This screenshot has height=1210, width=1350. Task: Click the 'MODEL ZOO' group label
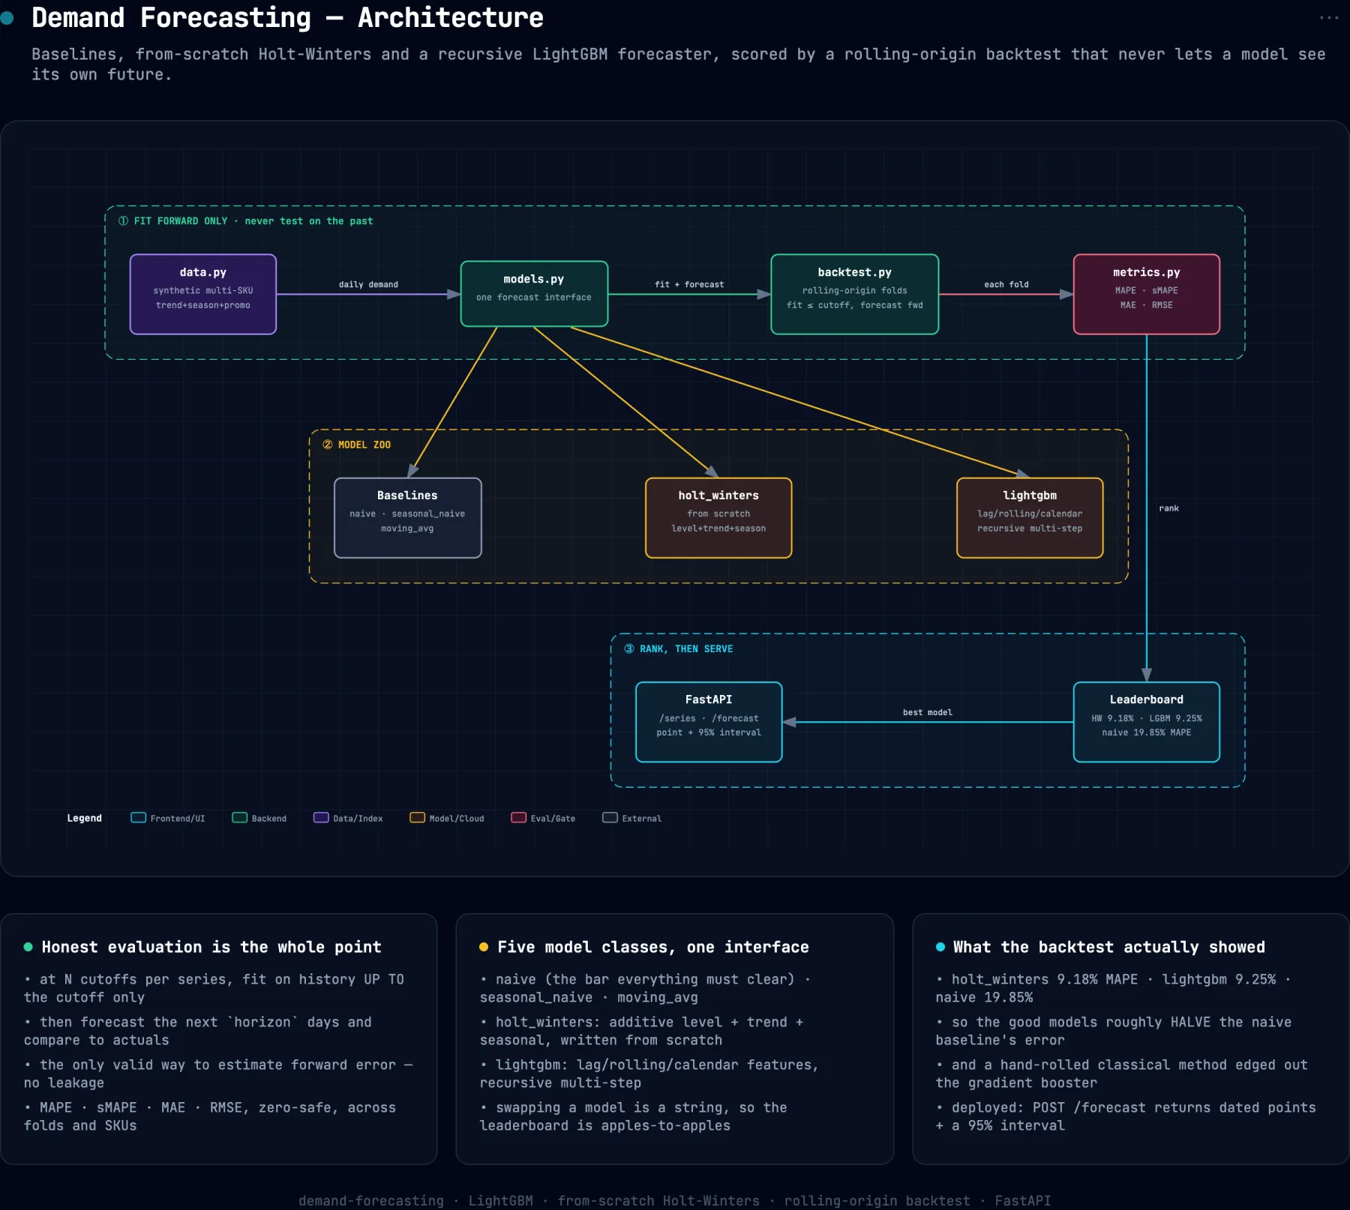click(x=356, y=445)
